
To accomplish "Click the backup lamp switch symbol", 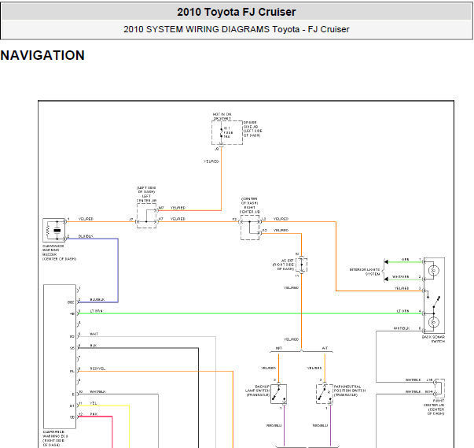I will 279,394.
